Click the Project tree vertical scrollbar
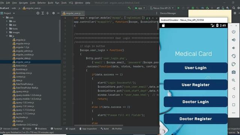This screenshot has width=240, height=135. pyautogui.click(x=60, y=31)
